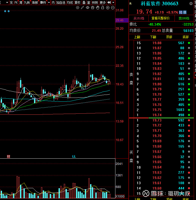
Task: Click the 陆 tag badge
Action: point(181,12)
